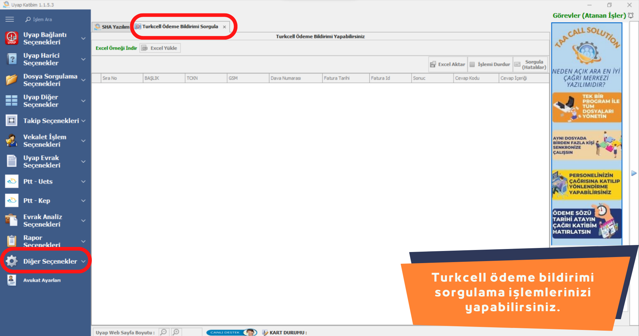
Task: Click the Vekalet İşlem Seçenekleri person icon
Action: click(x=11, y=140)
